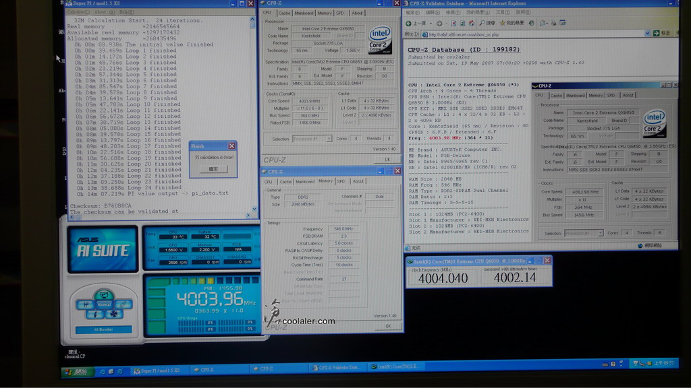
Task: Click the IE Refresh page icon
Action: (x=462, y=24)
